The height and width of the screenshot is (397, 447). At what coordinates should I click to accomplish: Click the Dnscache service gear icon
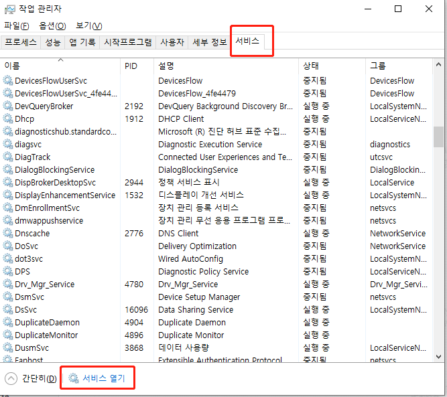[8, 233]
